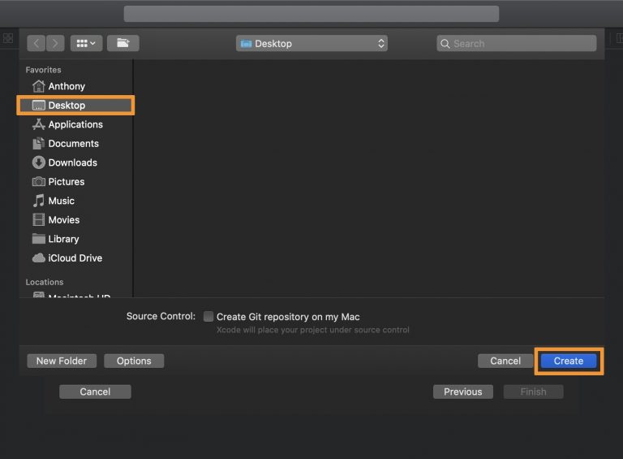The width and height of the screenshot is (623, 459).
Task: Click the new folder toolbar icon
Action: [x=123, y=43]
